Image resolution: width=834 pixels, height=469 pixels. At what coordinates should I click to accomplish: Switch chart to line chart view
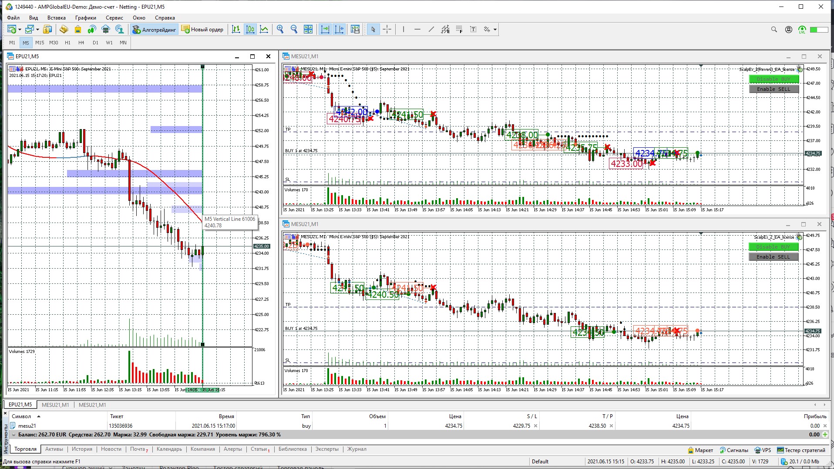click(x=264, y=30)
